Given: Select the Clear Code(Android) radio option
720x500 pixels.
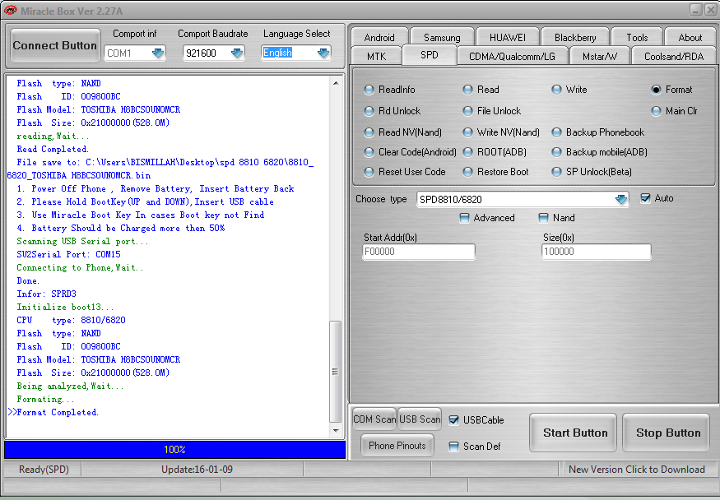Looking at the screenshot, I should pos(410,152).
